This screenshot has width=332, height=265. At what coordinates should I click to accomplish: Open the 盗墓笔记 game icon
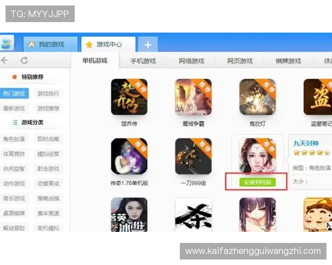coord(318,97)
